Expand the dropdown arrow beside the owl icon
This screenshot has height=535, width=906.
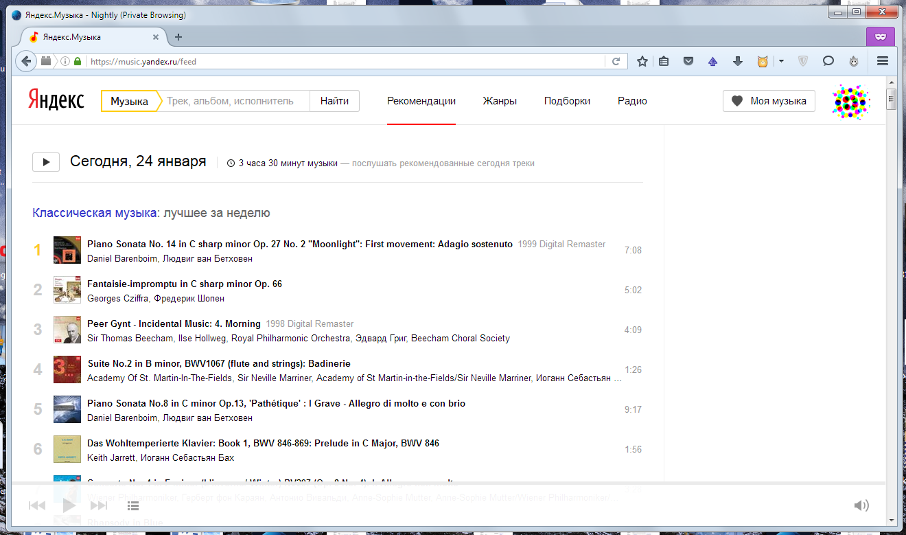tap(781, 61)
